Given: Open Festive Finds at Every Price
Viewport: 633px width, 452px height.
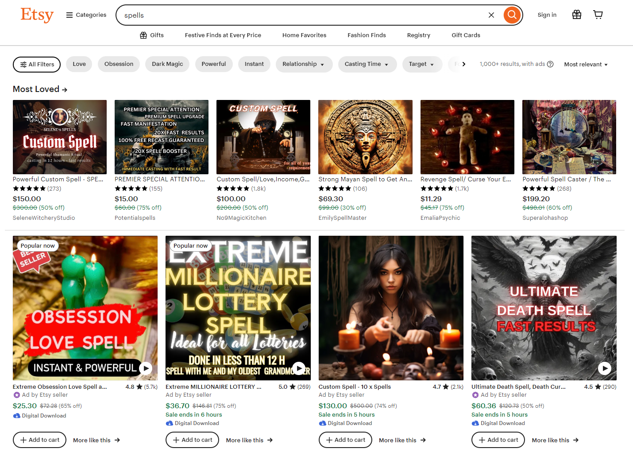Looking at the screenshot, I should pos(223,35).
